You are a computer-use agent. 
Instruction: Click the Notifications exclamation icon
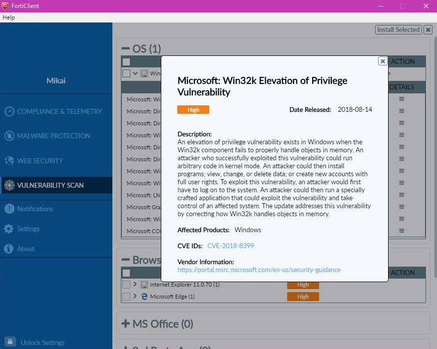pyautogui.click(x=9, y=209)
